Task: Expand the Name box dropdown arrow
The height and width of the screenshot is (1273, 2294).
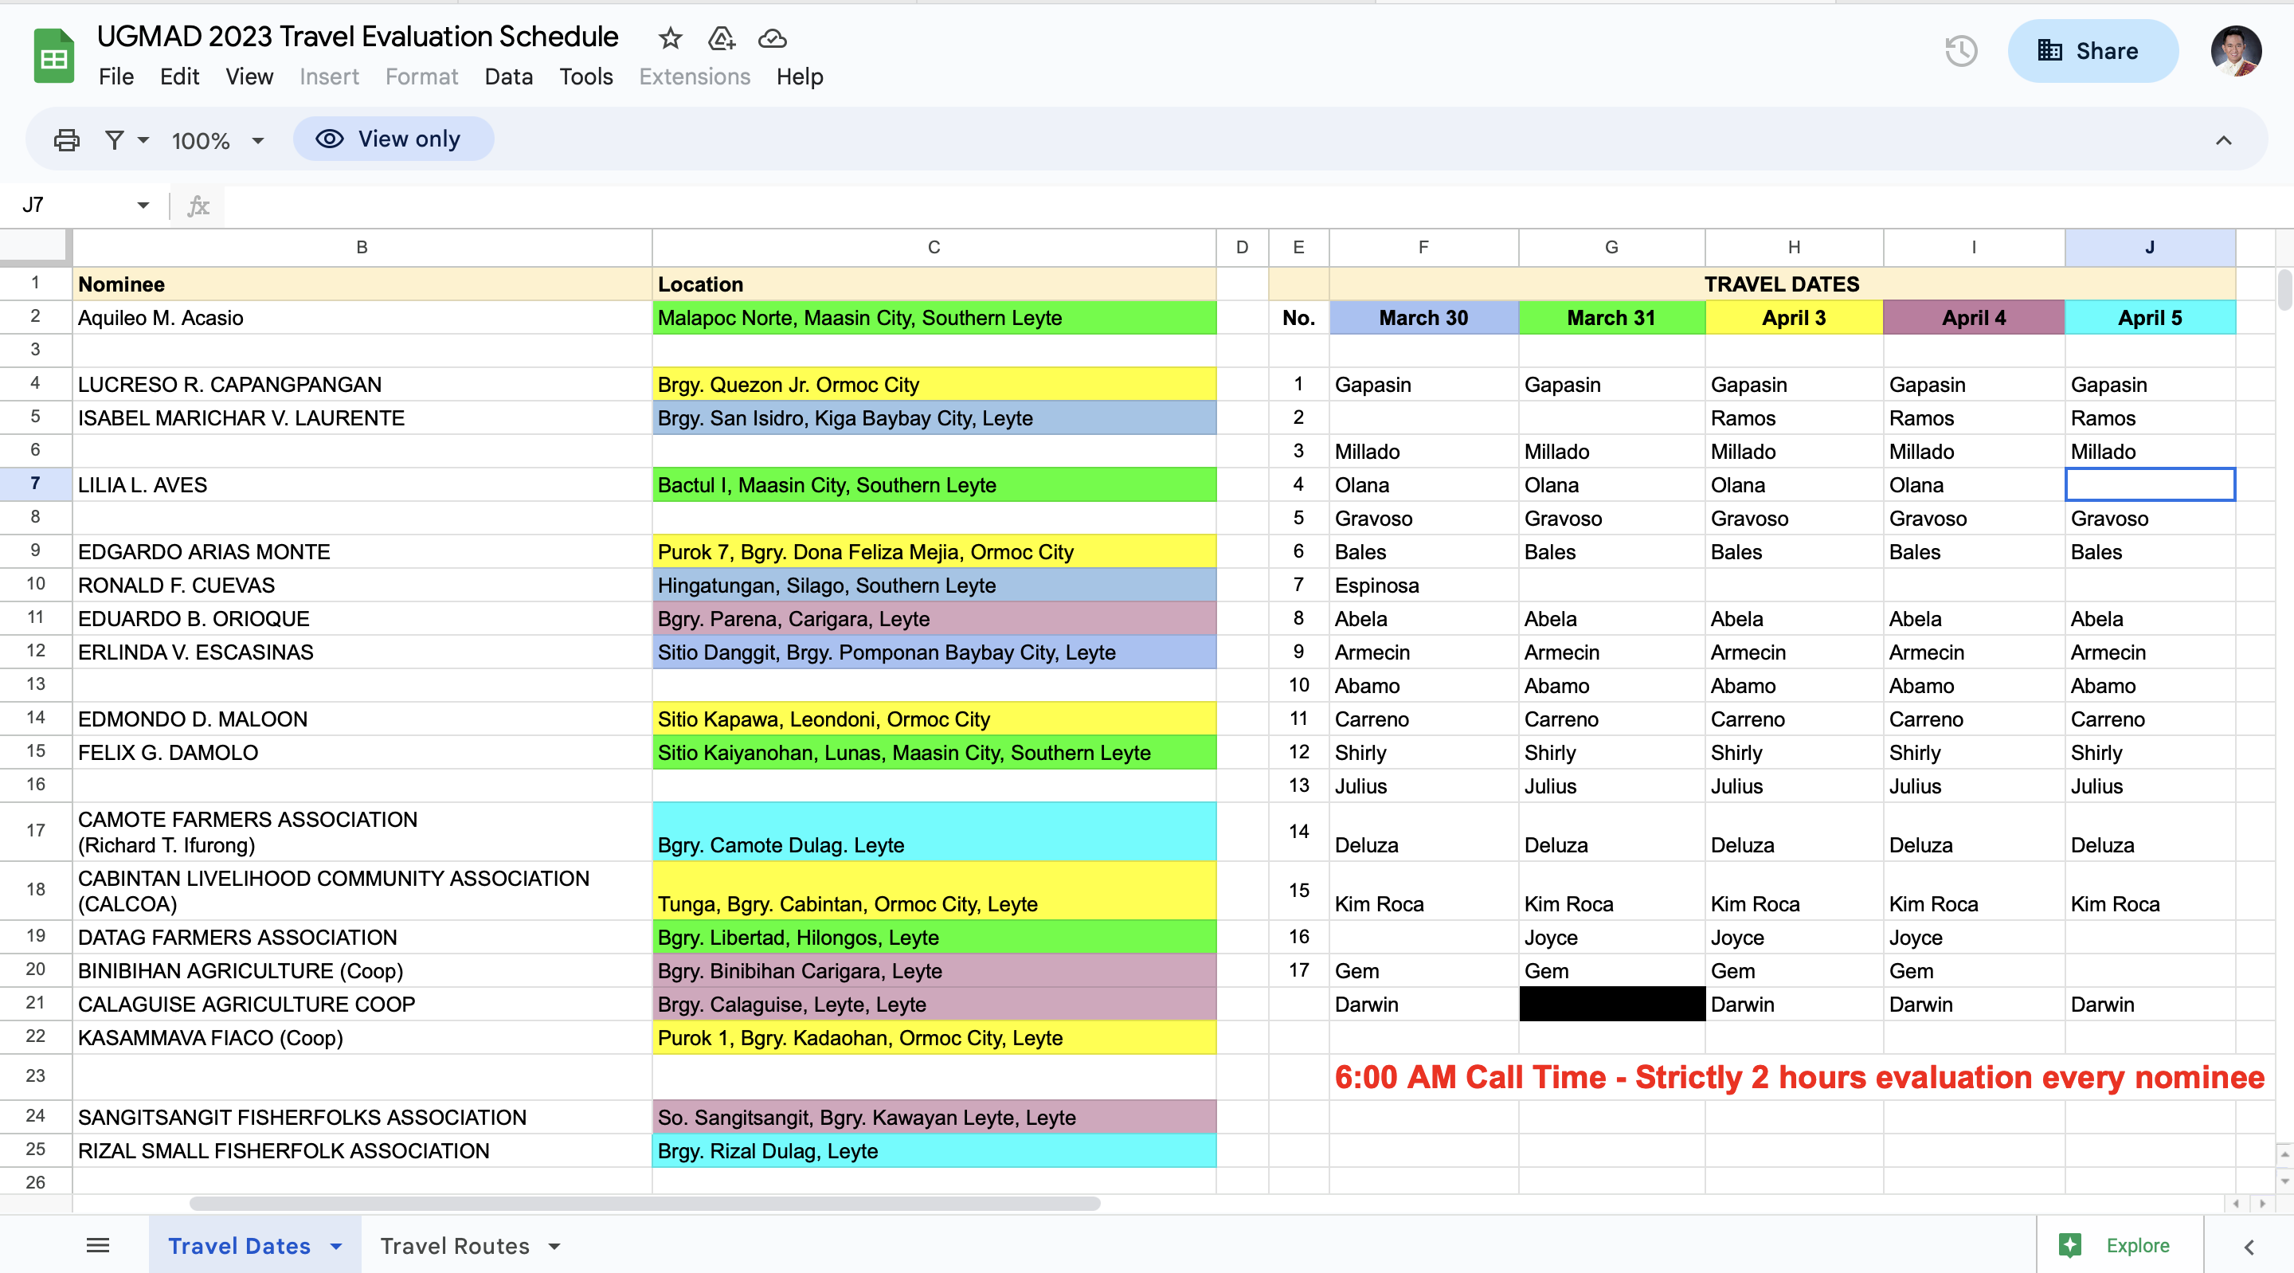Action: click(x=143, y=206)
